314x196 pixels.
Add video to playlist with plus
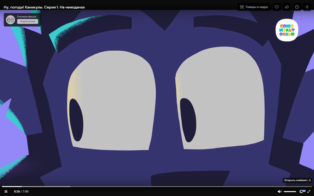click(x=307, y=7)
